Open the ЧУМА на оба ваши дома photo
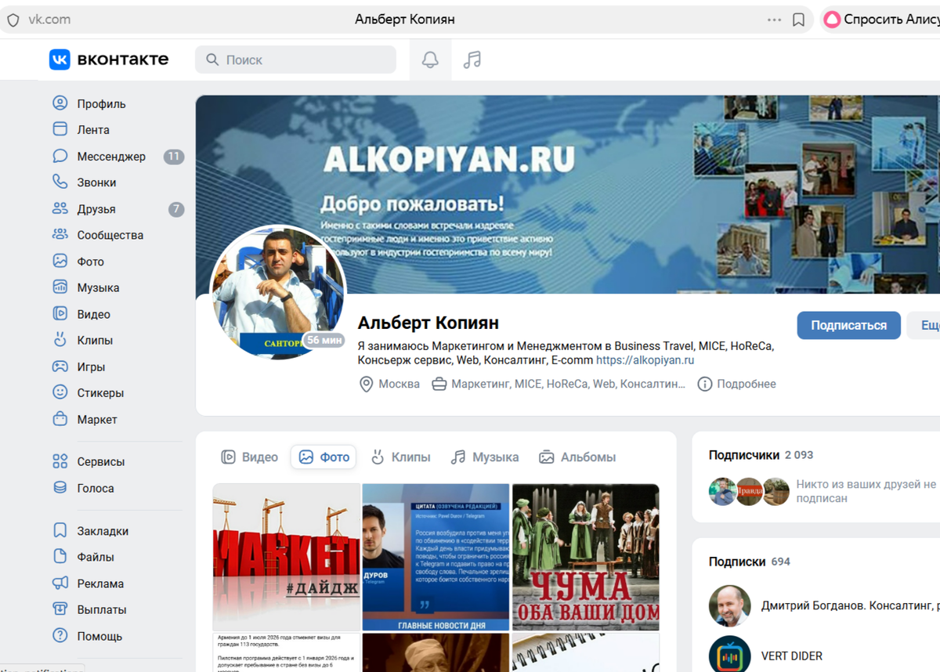The width and height of the screenshot is (940, 672). coord(585,557)
